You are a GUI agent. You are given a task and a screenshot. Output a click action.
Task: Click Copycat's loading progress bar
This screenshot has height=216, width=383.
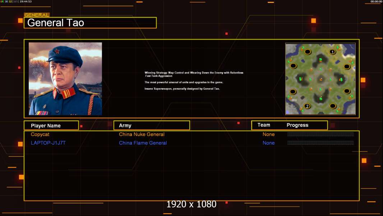click(x=320, y=134)
